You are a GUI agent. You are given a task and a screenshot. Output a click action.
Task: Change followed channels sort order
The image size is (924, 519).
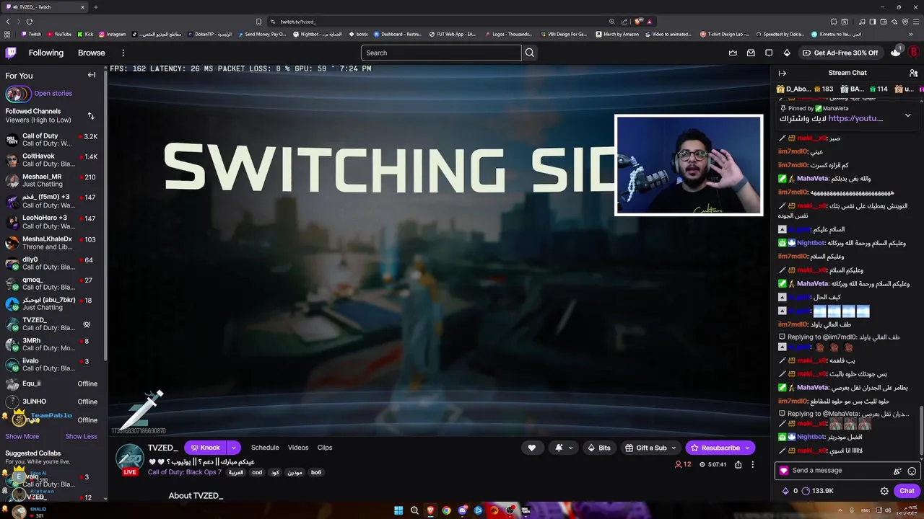pos(91,115)
